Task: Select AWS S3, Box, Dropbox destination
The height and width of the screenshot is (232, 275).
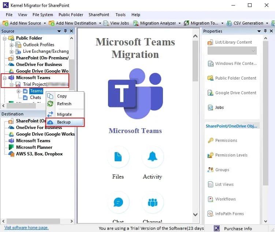Action: pos(39,154)
